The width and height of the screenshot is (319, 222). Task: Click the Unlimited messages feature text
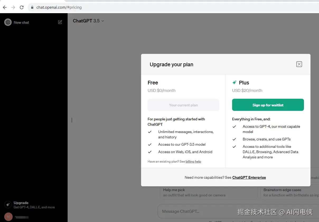click(186, 134)
